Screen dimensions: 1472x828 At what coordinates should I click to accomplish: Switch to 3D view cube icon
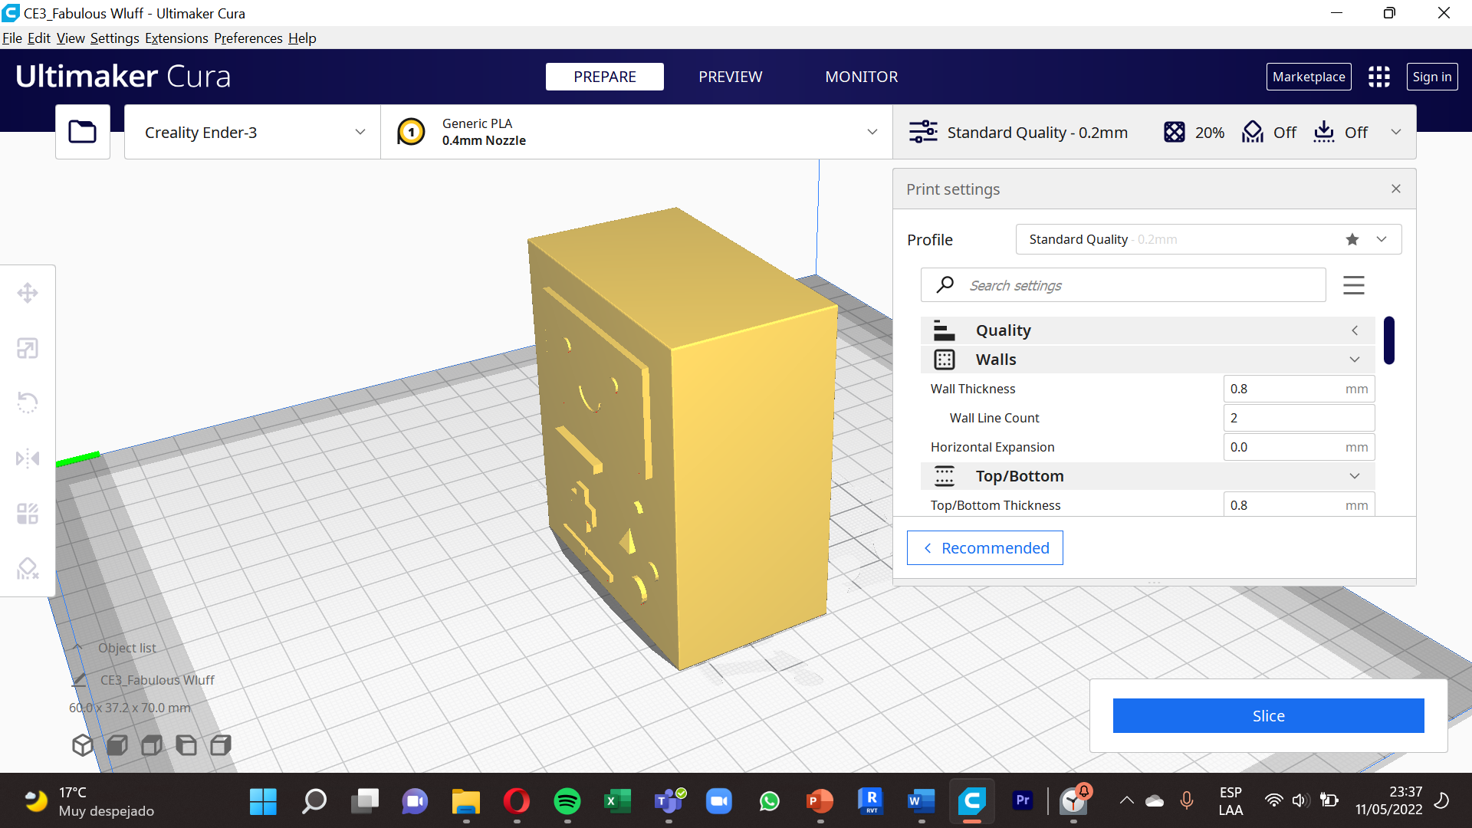point(83,745)
